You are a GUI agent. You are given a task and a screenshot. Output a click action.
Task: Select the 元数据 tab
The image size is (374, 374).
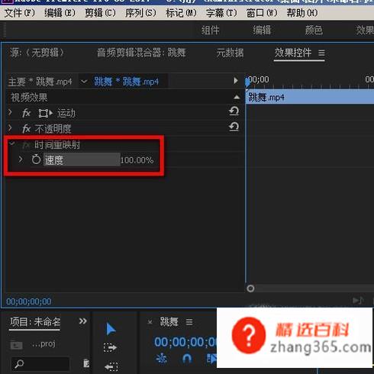[230, 53]
